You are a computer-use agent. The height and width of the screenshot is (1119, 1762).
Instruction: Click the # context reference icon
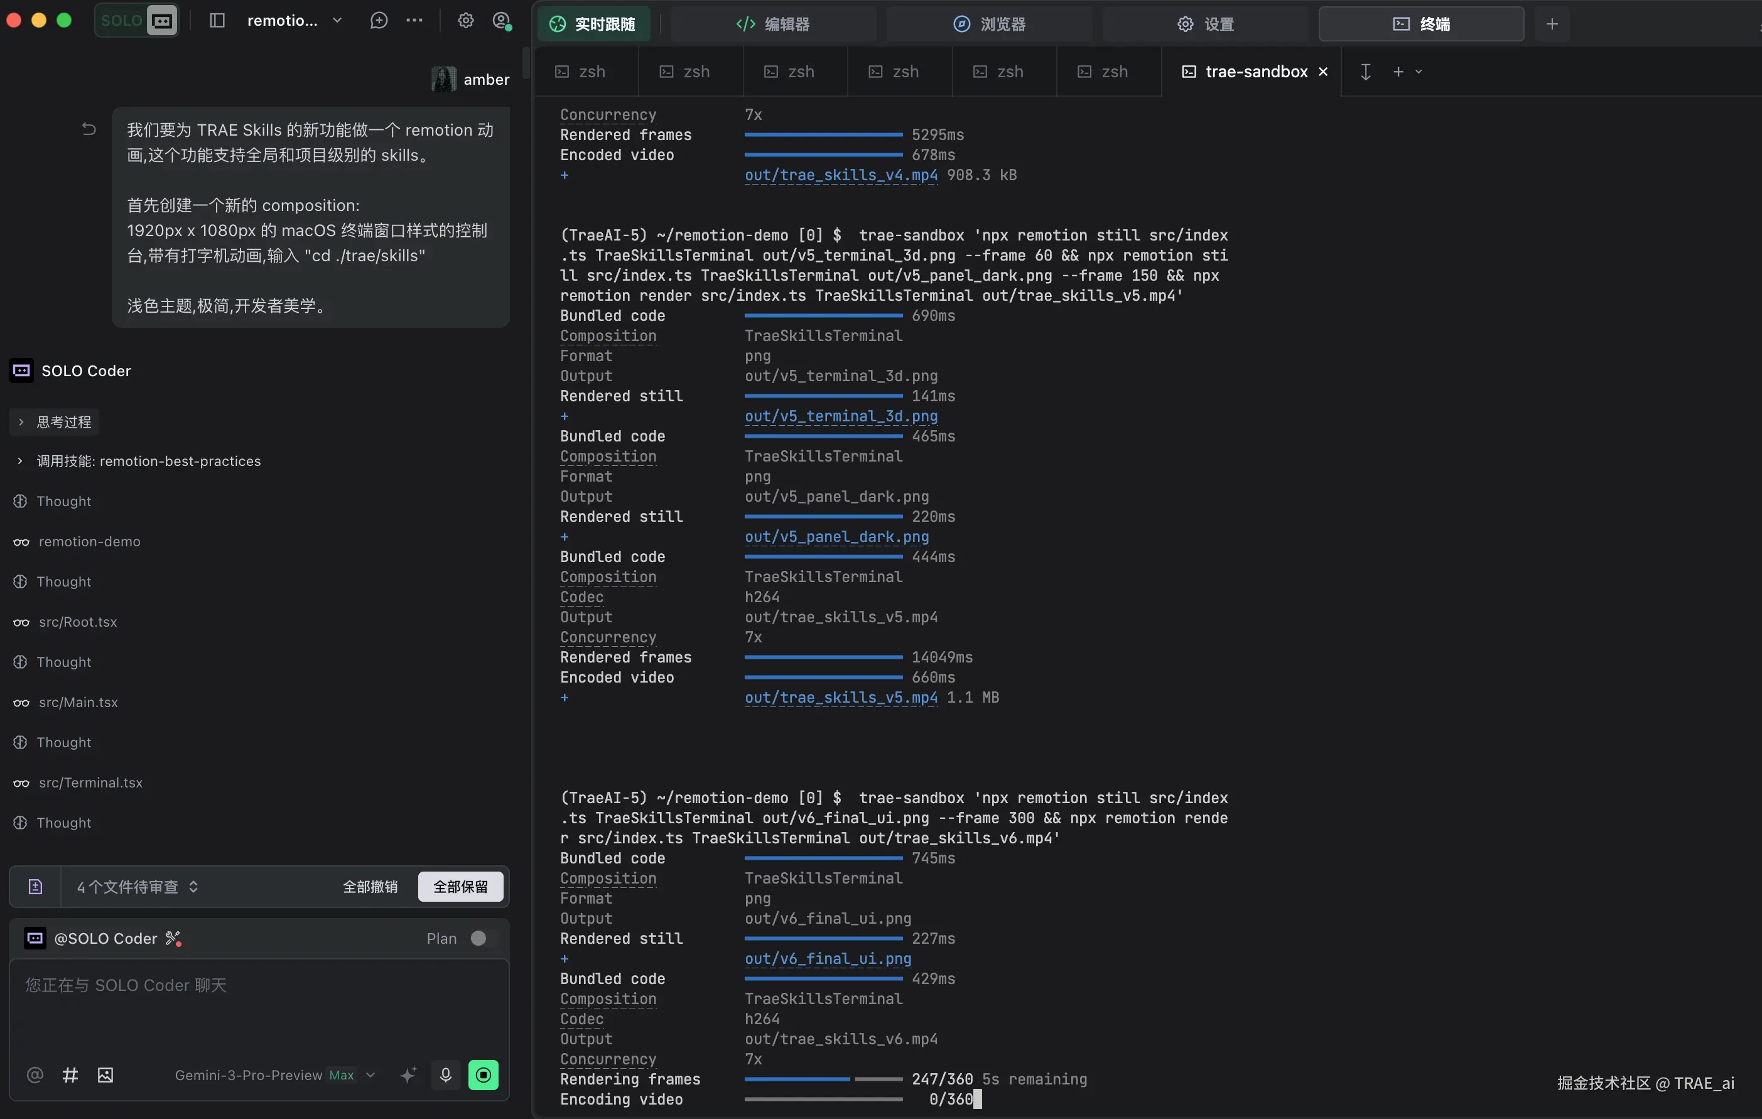coord(70,1074)
